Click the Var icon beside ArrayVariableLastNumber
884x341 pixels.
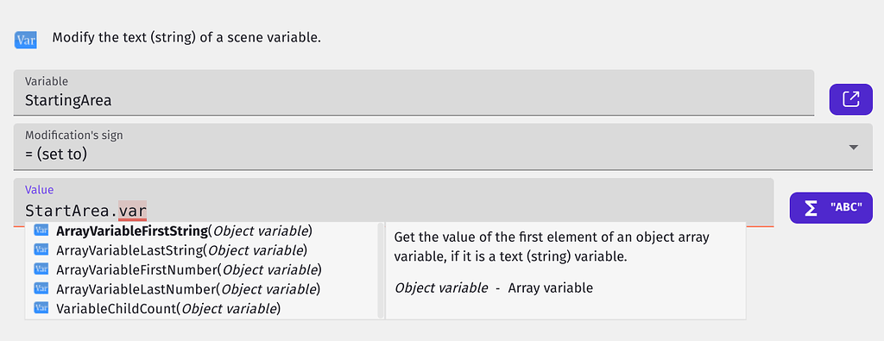pos(41,288)
